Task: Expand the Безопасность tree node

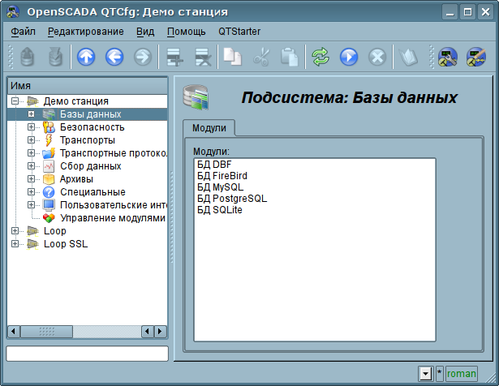Action: (x=31, y=127)
